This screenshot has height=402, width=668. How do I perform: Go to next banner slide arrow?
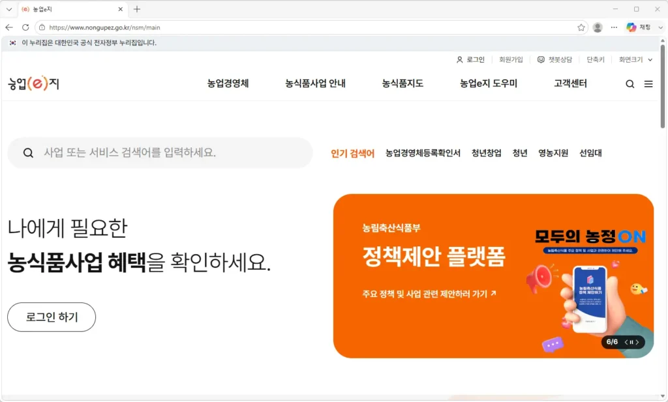click(637, 342)
